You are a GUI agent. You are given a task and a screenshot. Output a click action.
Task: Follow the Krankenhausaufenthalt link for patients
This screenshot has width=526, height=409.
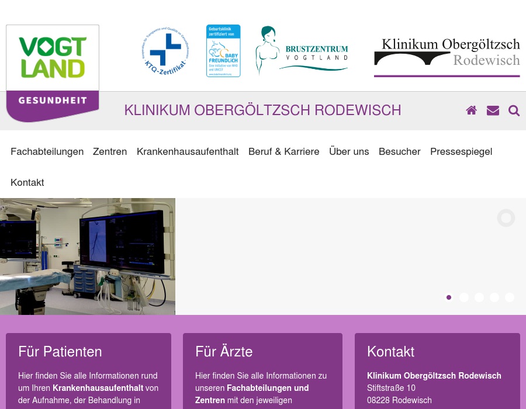click(x=97, y=388)
